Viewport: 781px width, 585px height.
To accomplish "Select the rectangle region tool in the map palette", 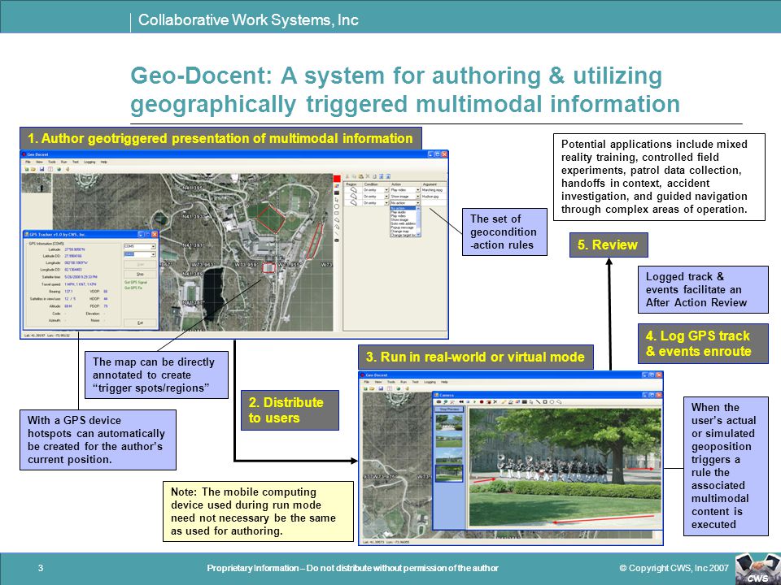I will tap(337, 213).
